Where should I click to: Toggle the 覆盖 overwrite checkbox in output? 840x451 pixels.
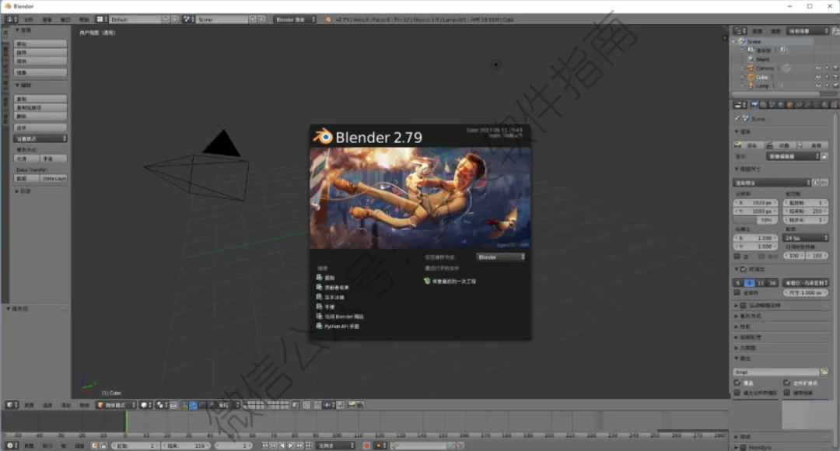tap(737, 383)
